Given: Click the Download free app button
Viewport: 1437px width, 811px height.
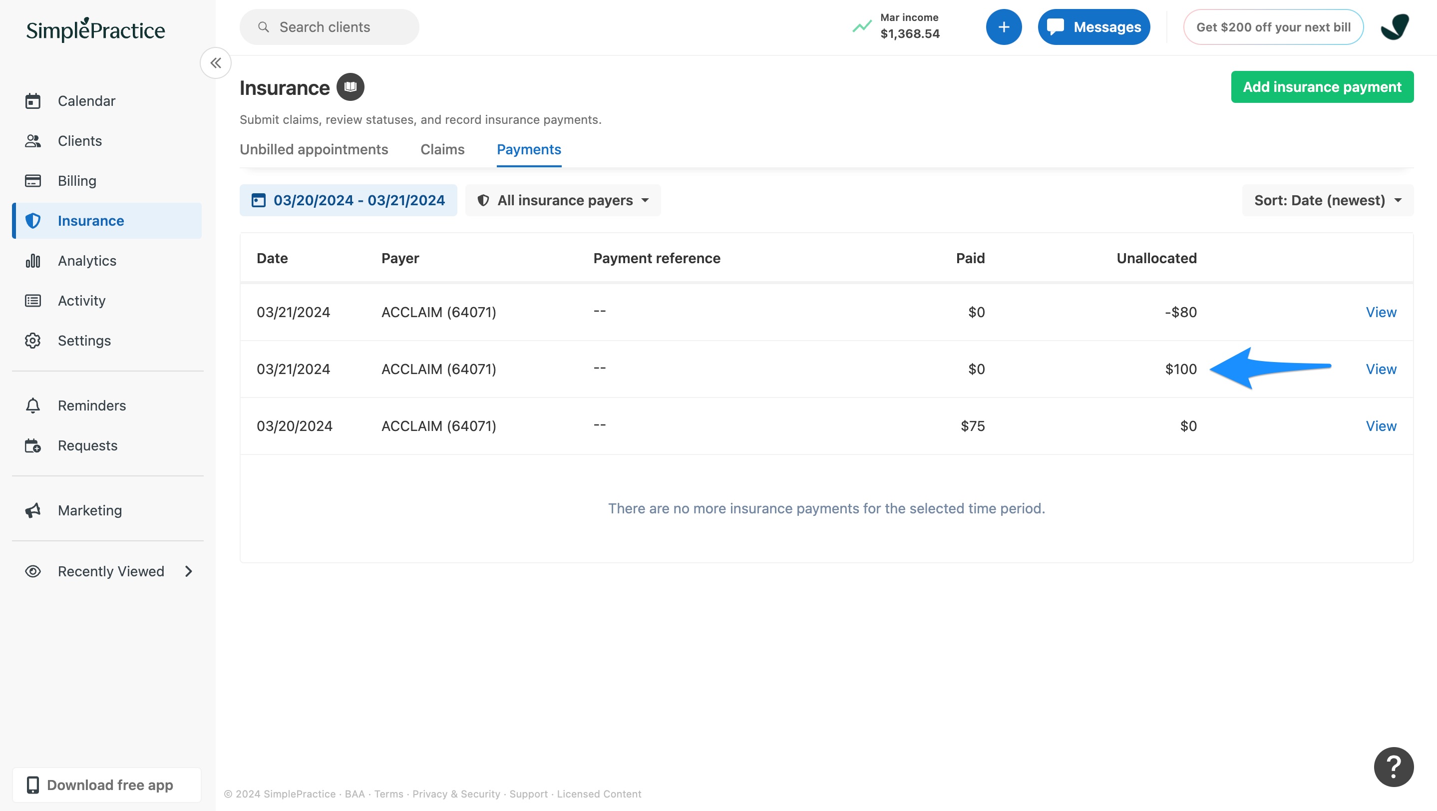Looking at the screenshot, I should pyautogui.click(x=107, y=785).
